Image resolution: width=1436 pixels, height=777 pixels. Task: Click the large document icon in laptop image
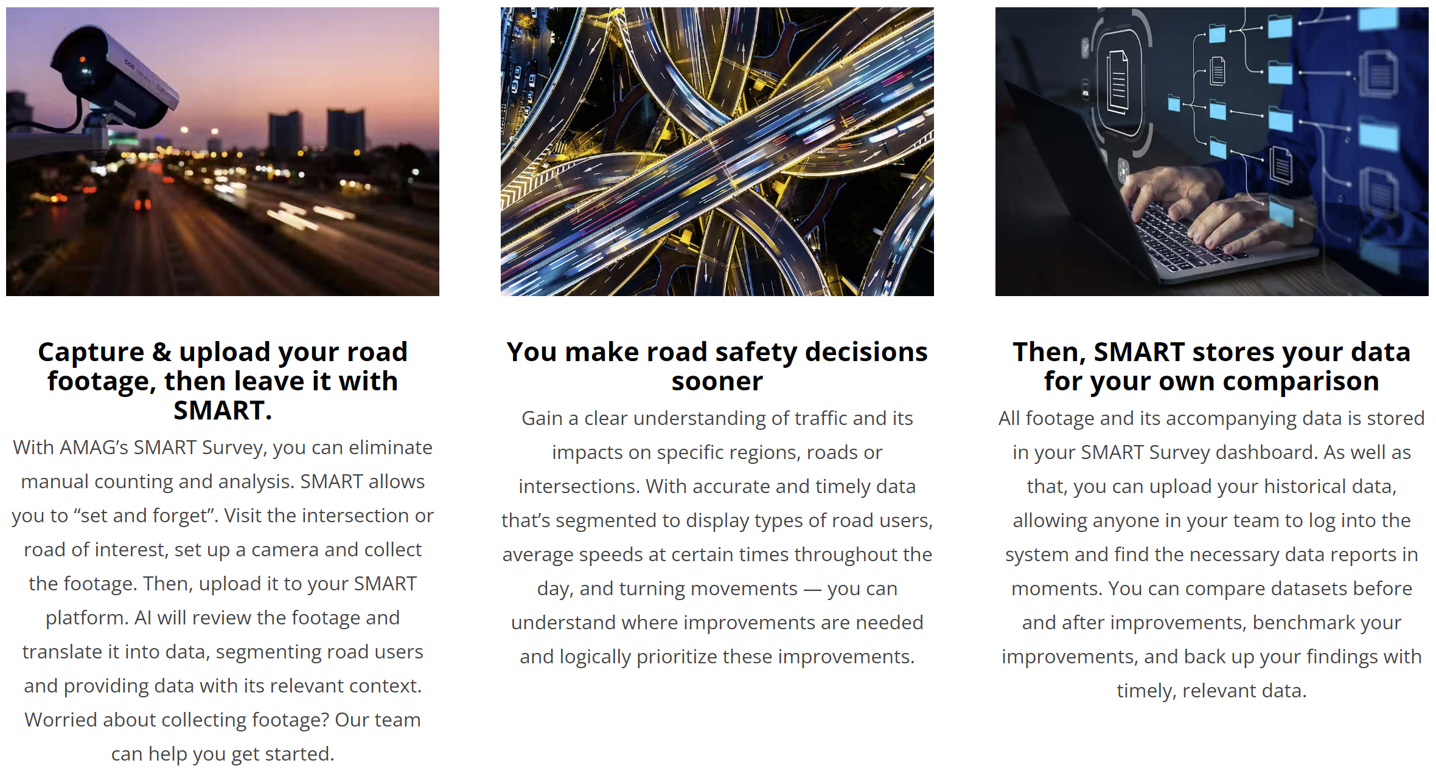1118,82
